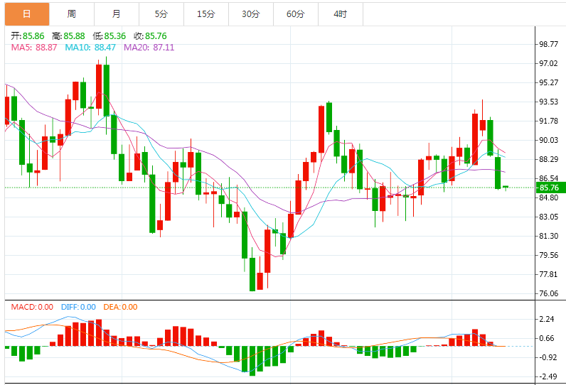Click the green 85.76 current price tag
Image resolution: width=566 pixels, height=385 pixels.
coord(550,188)
